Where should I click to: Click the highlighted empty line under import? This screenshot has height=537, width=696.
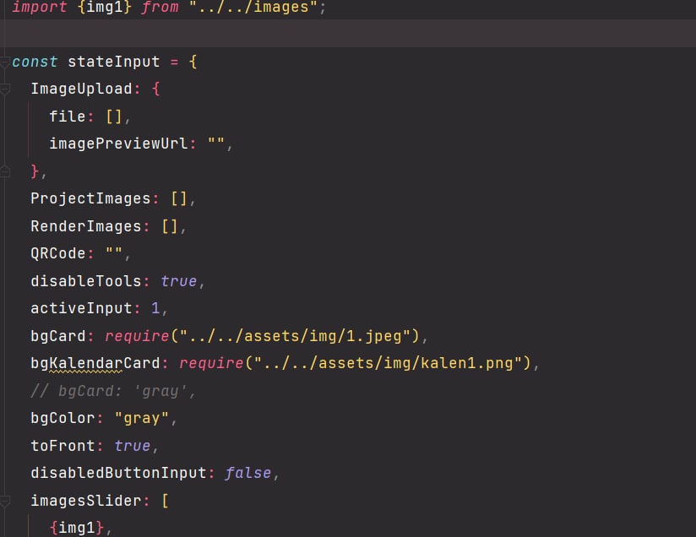348,33
